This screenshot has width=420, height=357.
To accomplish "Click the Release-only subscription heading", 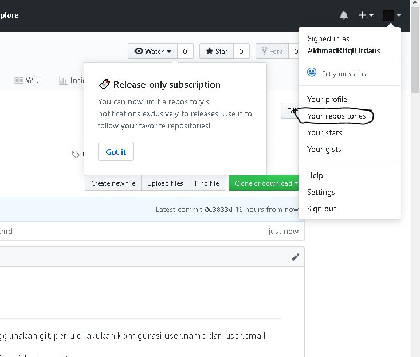I will (x=167, y=85).
